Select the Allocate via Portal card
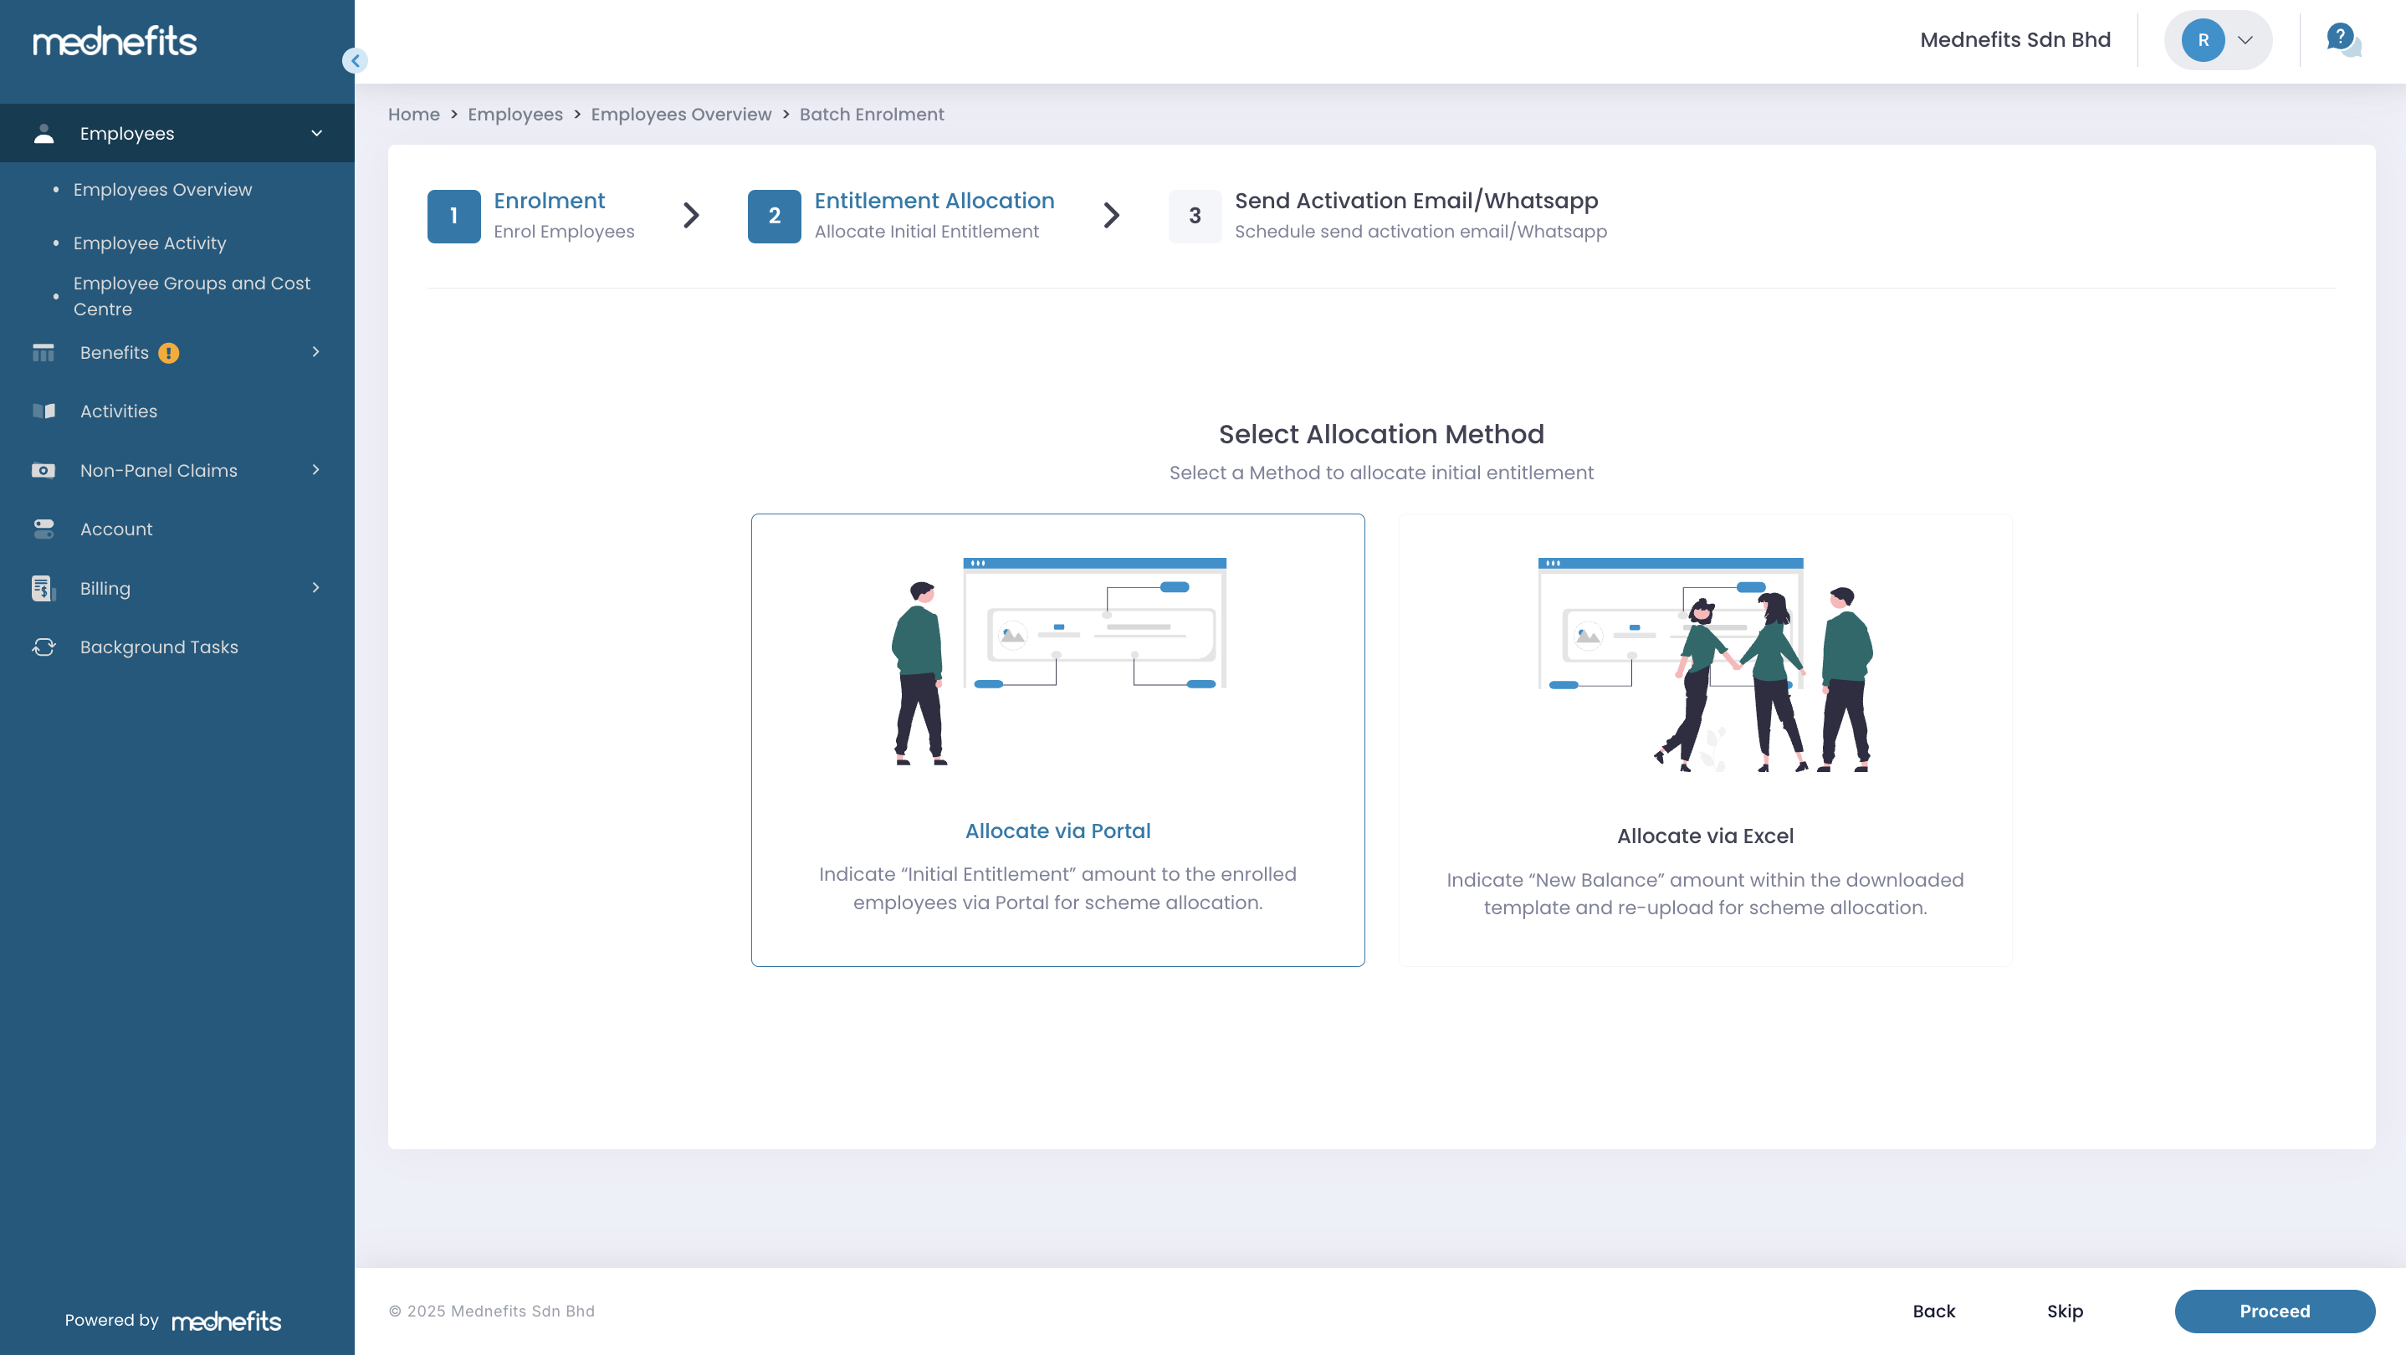Viewport: 2406px width, 1355px height. (1057, 739)
